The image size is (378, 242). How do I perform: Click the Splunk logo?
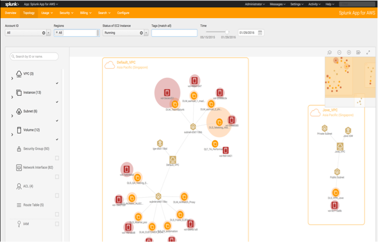point(12,4)
